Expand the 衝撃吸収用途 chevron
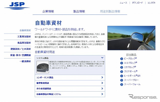 (x=102, y=83)
